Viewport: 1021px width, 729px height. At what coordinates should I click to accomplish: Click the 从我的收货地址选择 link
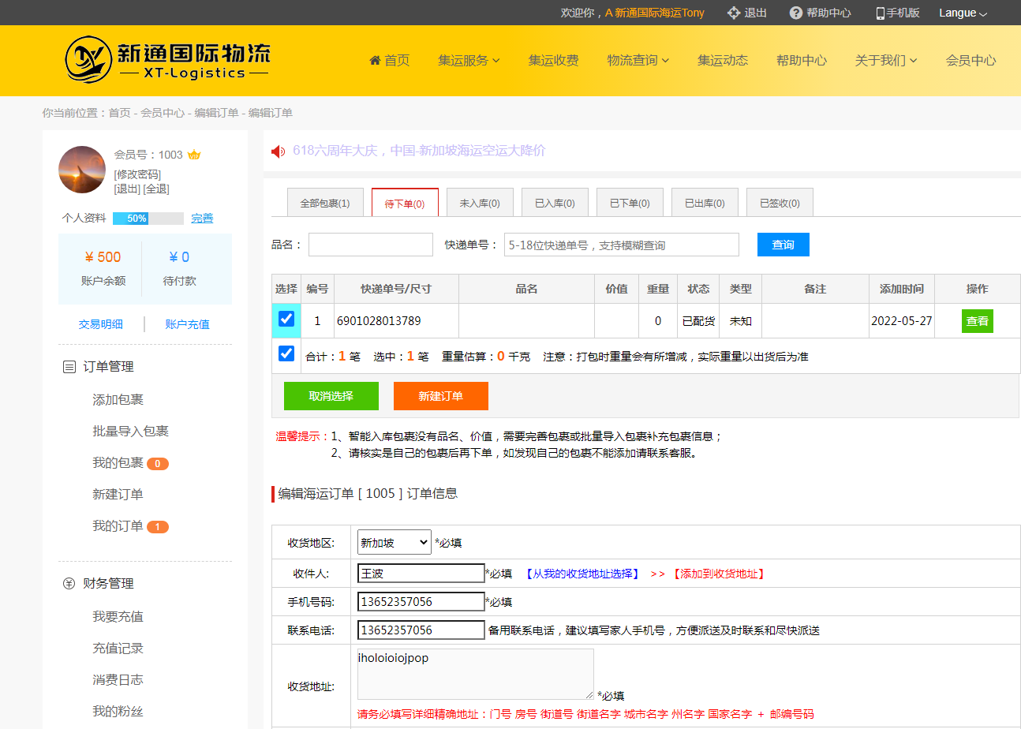583,574
